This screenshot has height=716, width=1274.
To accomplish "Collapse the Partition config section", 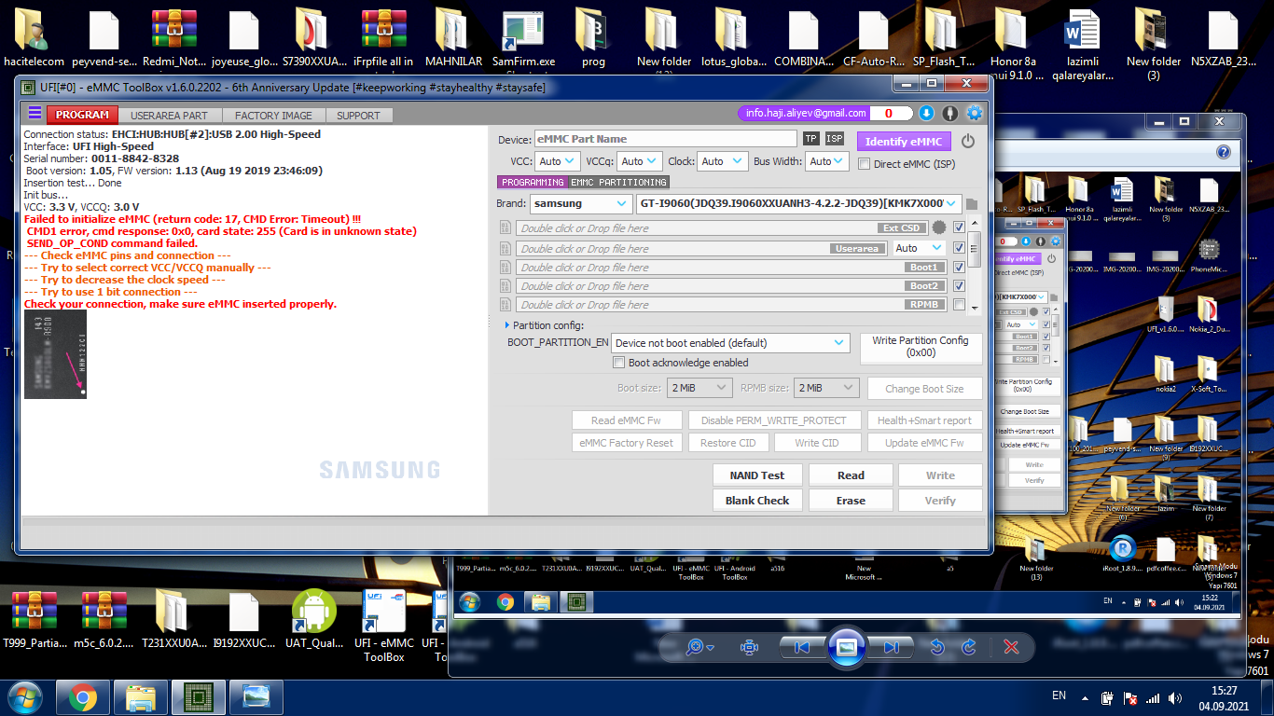I will tap(506, 325).
